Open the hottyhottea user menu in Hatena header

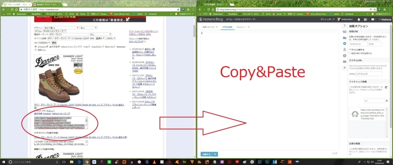coord(345,19)
